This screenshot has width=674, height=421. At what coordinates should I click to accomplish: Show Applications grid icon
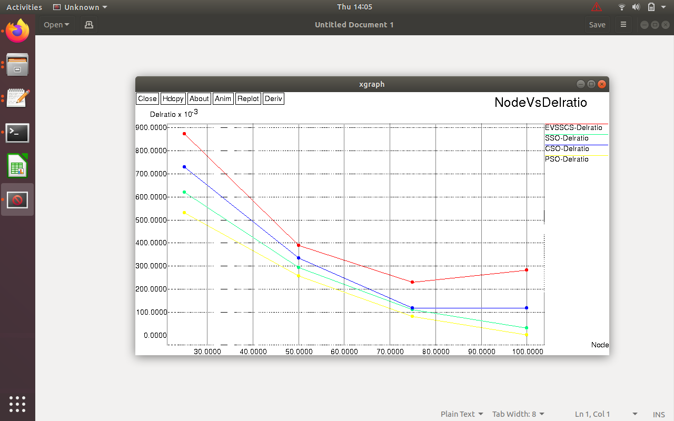point(17,404)
